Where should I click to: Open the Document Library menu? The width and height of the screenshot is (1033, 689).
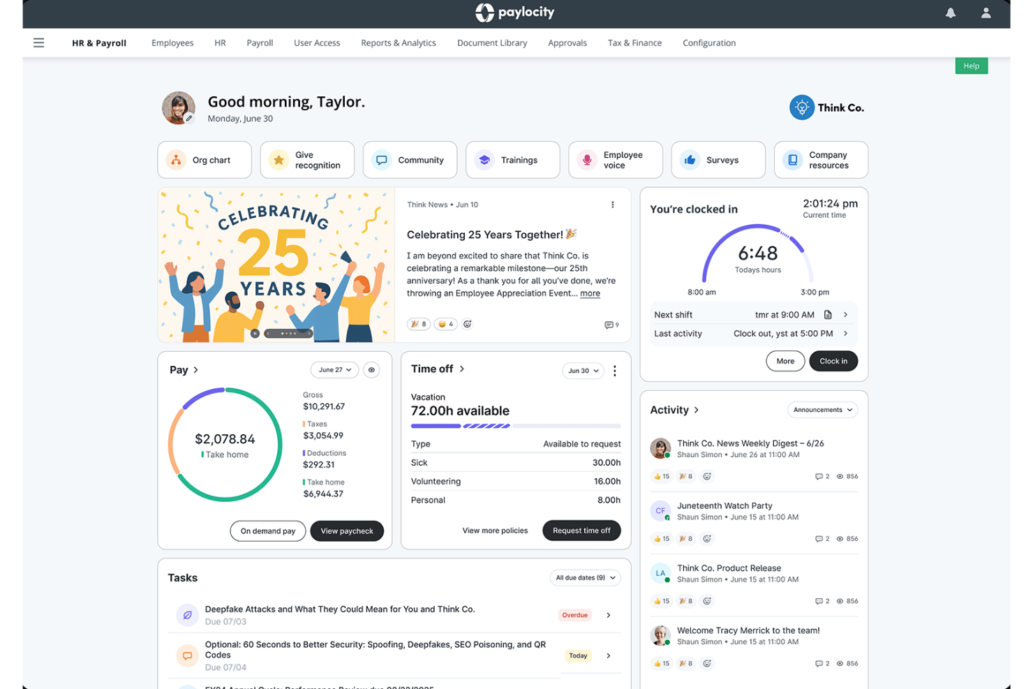[492, 43]
